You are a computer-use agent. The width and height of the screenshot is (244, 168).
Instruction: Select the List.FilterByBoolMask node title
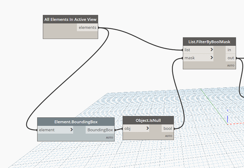point(209,42)
